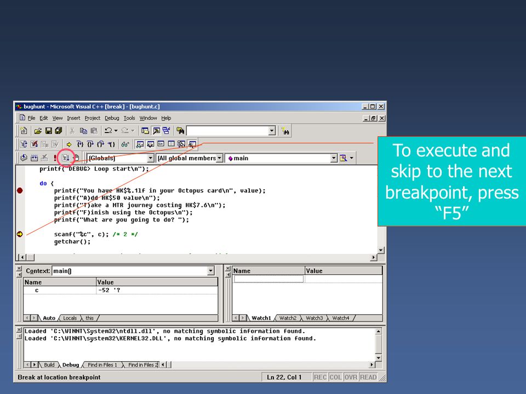526x394 pixels.
Task: Switch to the Watch2 tab
Action: pos(288,318)
